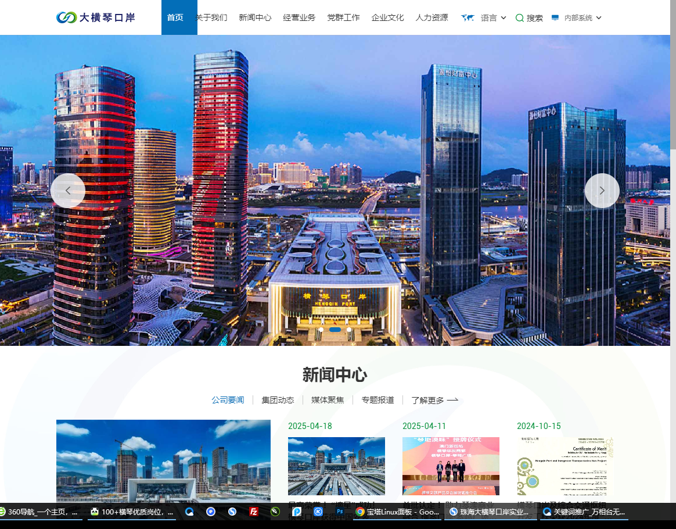Click the 大横琴口岸 logo in header
Viewport: 676px width, 529px height.
(x=96, y=17)
